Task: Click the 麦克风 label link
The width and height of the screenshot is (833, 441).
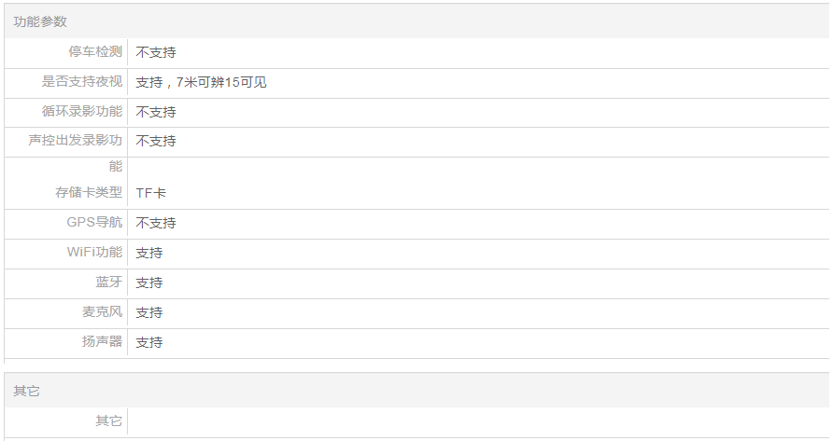Action: (x=102, y=312)
